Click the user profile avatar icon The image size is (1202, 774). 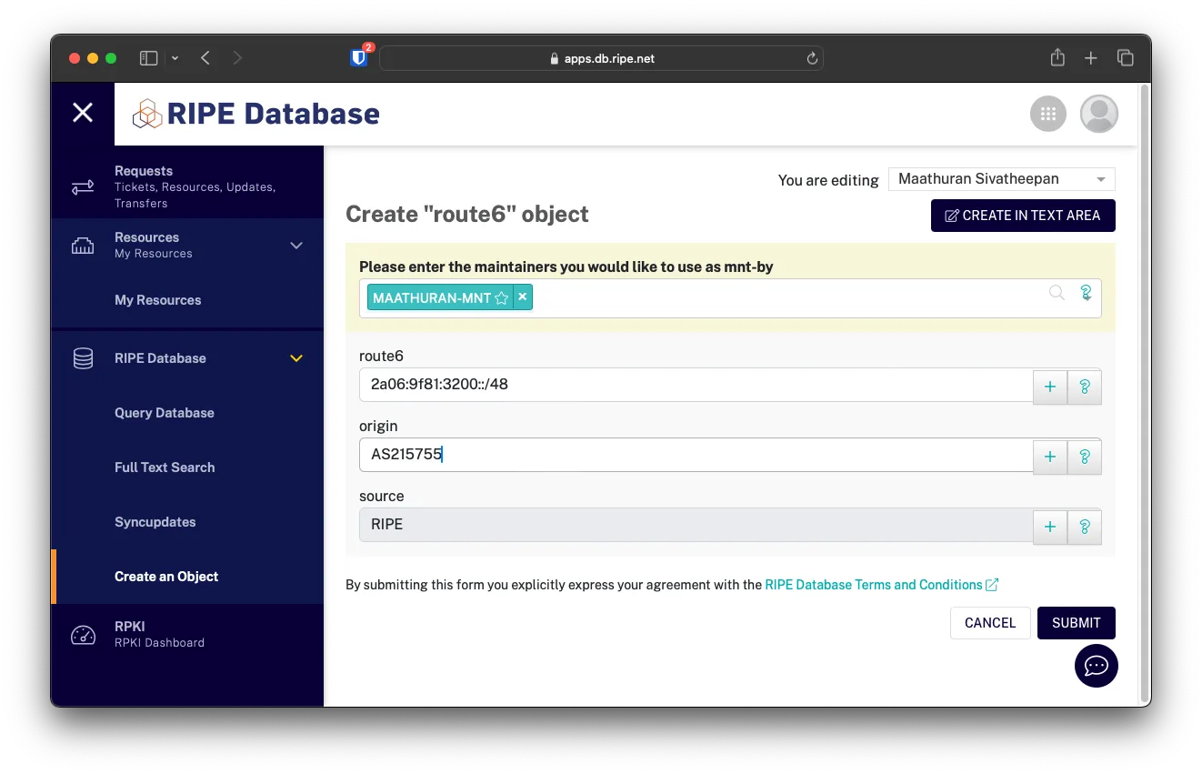1098,114
